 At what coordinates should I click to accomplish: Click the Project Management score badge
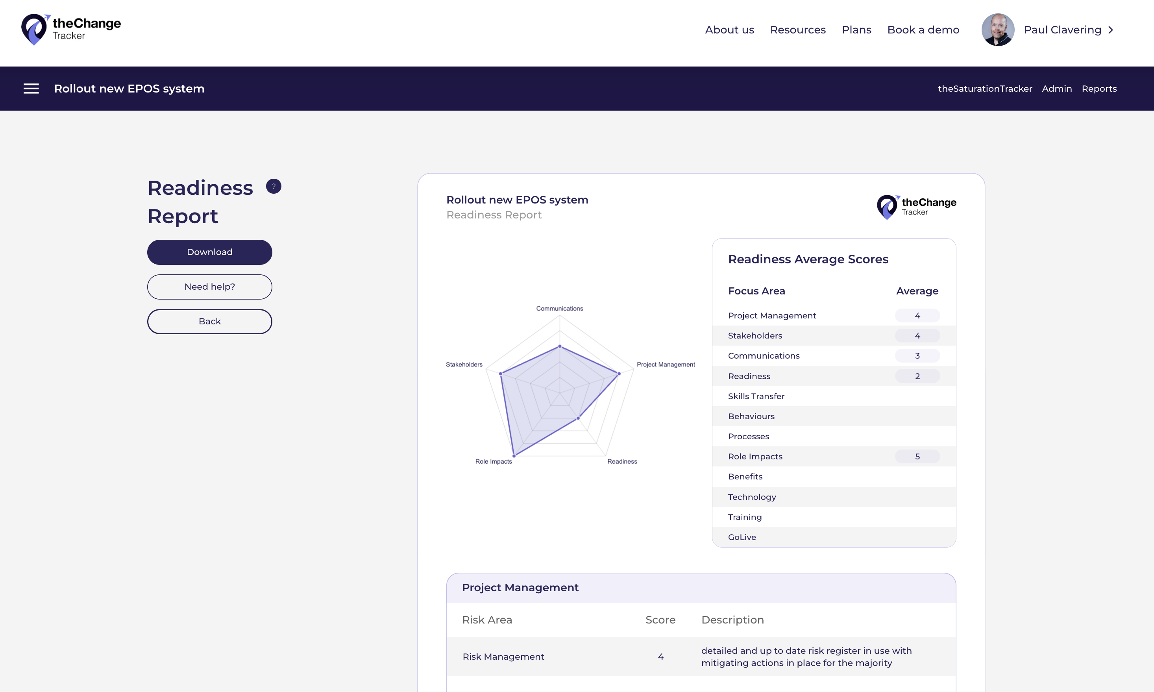[x=917, y=316]
